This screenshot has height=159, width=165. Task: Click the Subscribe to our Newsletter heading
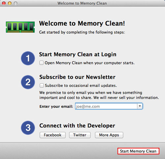pos(77,77)
